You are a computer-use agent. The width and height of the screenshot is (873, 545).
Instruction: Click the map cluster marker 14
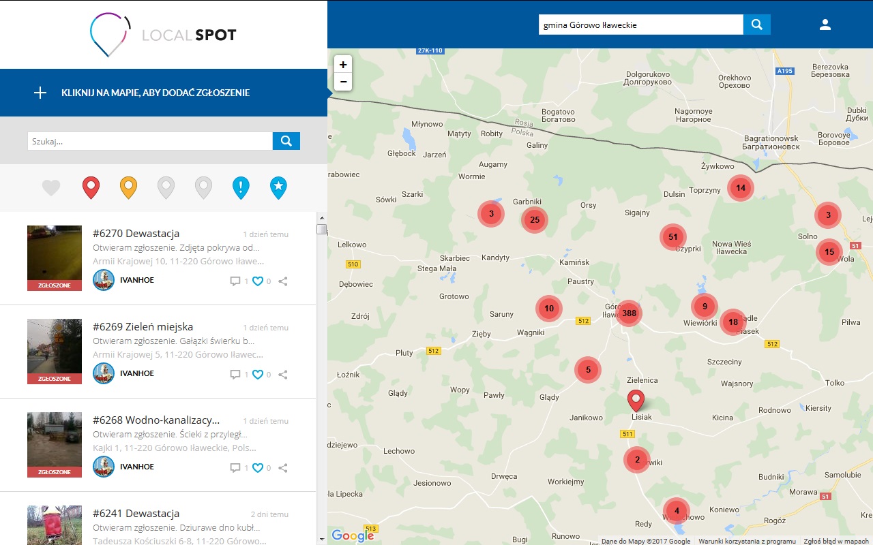(741, 188)
